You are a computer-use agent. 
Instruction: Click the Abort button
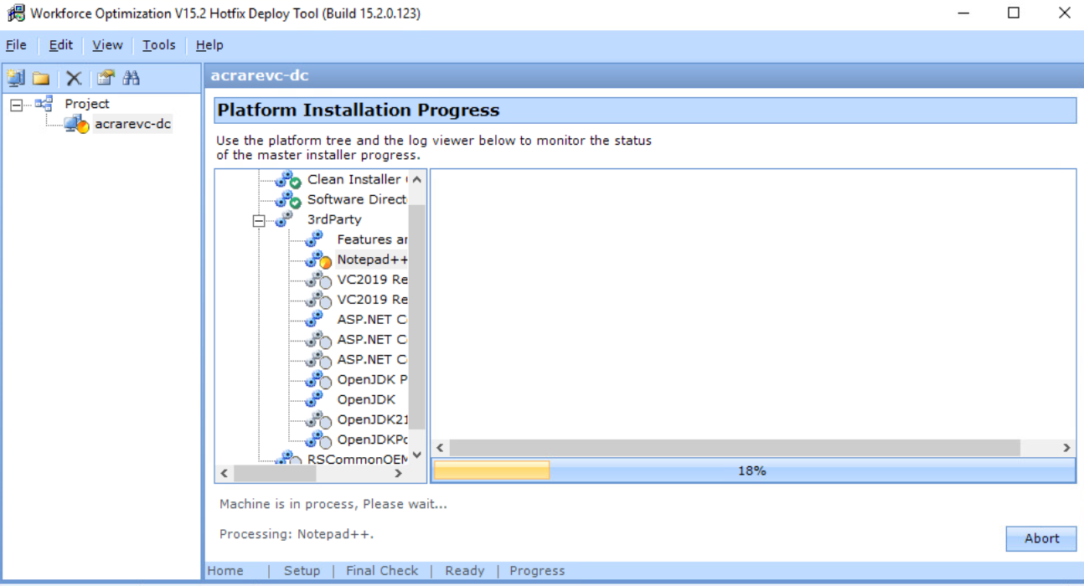pos(1040,538)
